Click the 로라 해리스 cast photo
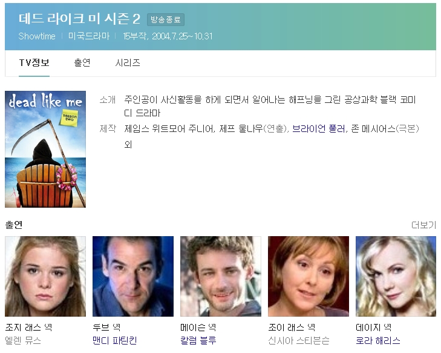The width and height of the screenshot is (441, 353). click(x=396, y=276)
